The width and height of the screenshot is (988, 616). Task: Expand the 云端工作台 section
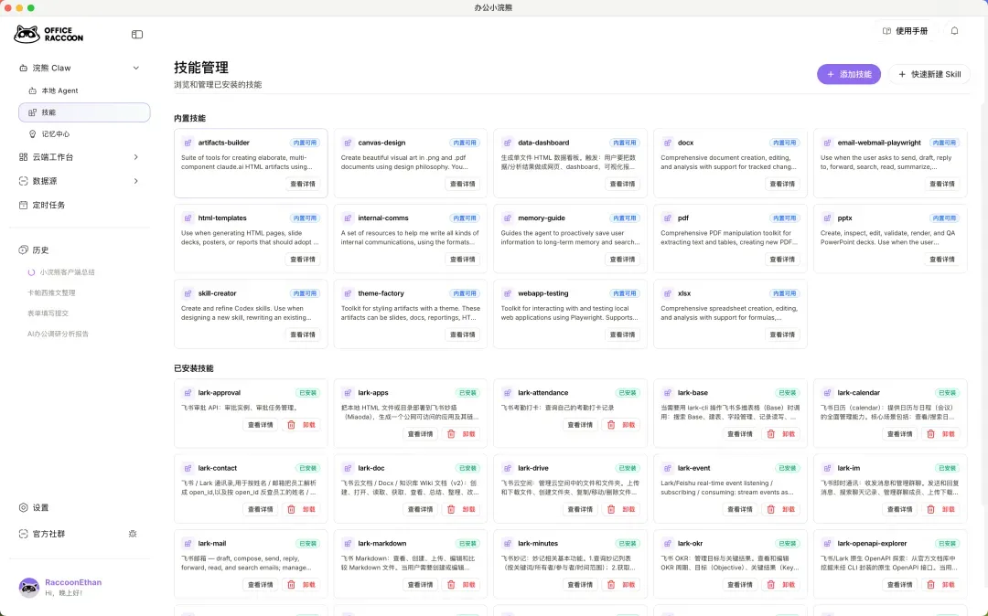(135, 157)
